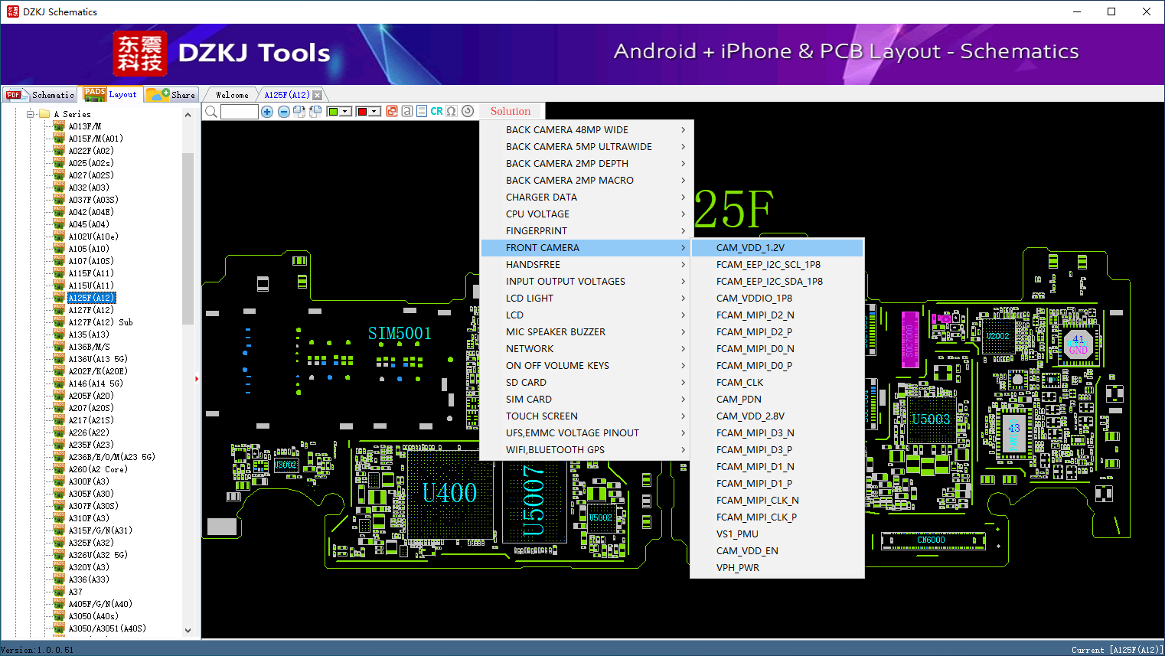Click the cyan CR toolbar icon

click(x=436, y=112)
